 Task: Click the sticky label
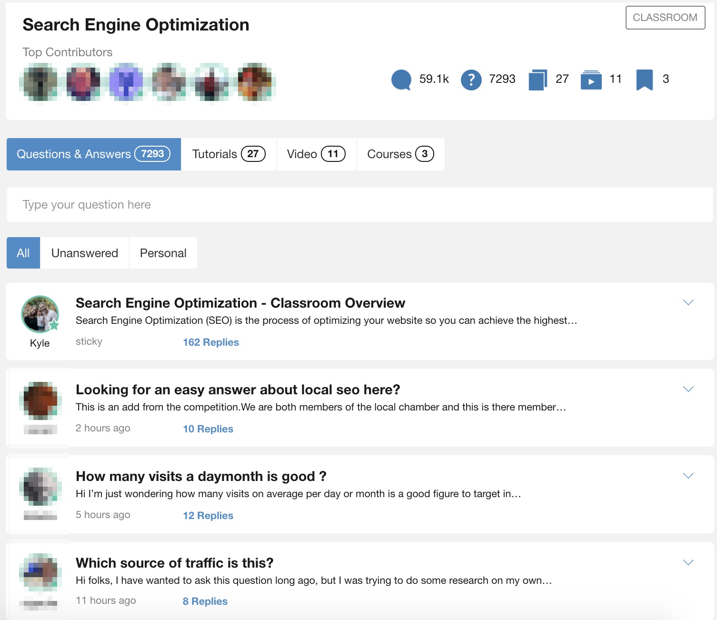pos(89,341)
